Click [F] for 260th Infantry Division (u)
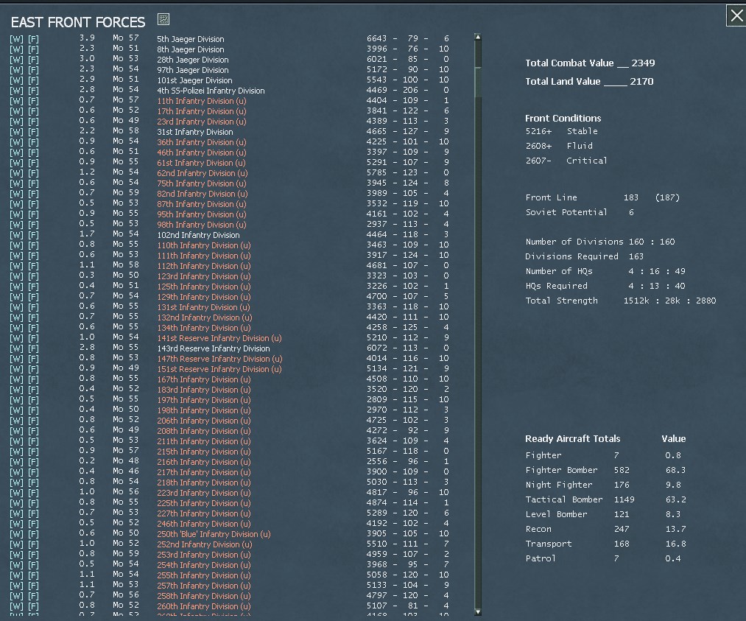 click(33, 606)
